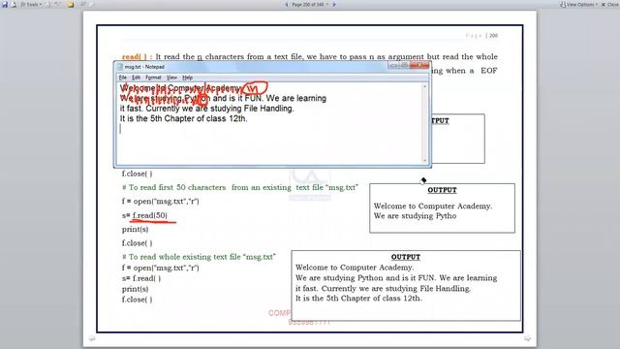Open Notepad Edit menu
Screen dimensions: 620x349
click(136, 78)
